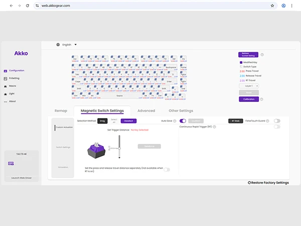Click the greyed Confirm button

coord(196,121)
